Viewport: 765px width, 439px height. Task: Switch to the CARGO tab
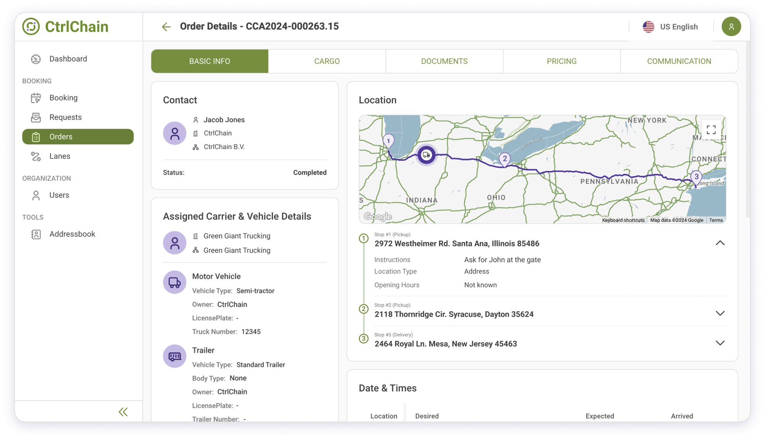[327, 61]
